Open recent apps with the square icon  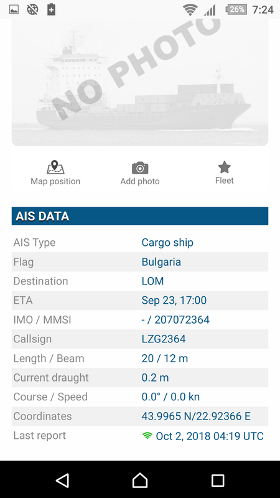(x=218, y=480)
